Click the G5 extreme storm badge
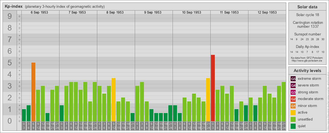329x133 pixels. 293,79
